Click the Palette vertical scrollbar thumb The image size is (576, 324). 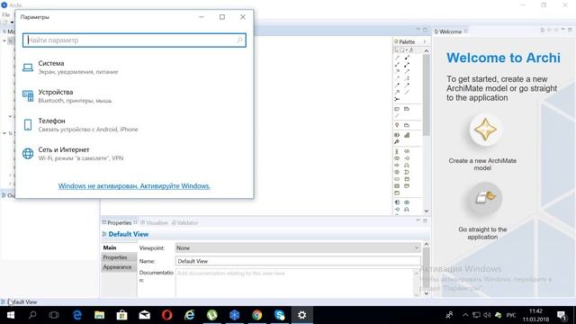[426, 94]
